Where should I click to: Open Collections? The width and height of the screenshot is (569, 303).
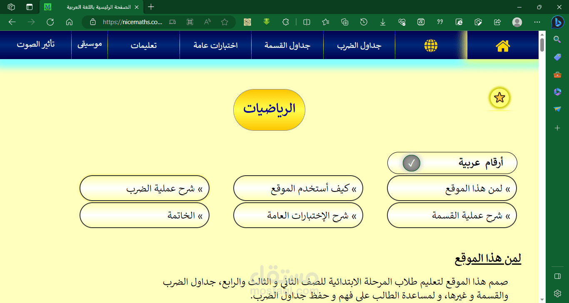tap(345, 22)
